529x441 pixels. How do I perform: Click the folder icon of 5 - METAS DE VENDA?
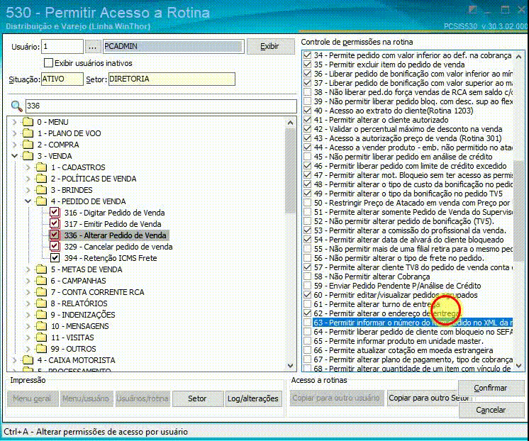click(x=41, y=269)
